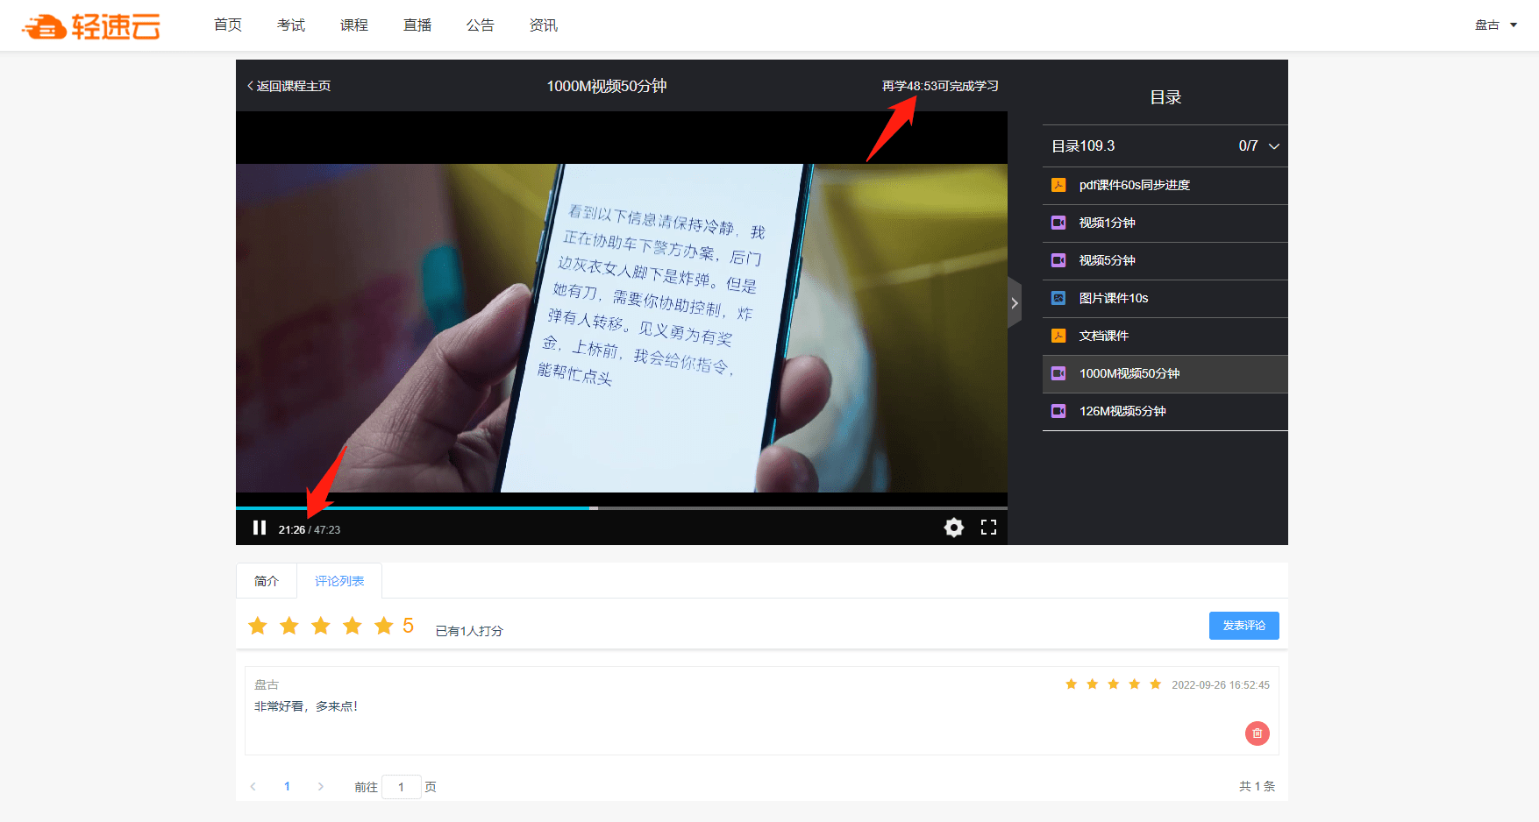
Task: Return via 返回课程主页 link
Action: coord(289,86)
